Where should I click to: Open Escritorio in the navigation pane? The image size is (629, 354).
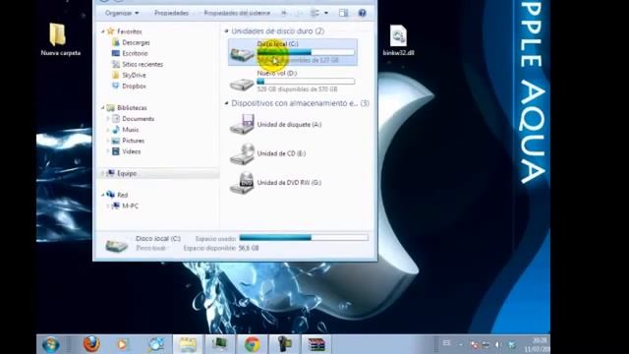pos(135,53)
